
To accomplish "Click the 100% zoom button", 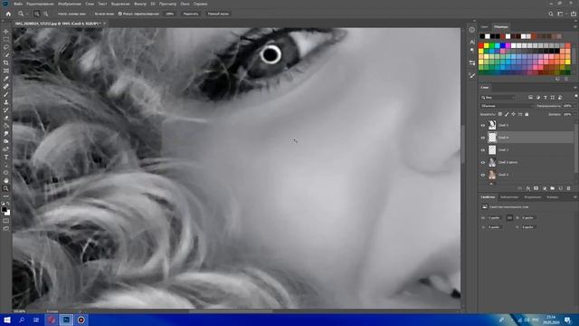I will [169, 14].
